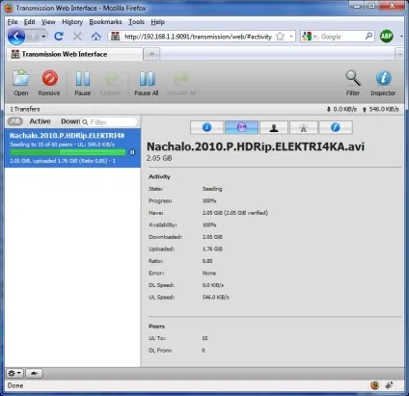Open the Bookmarks menu

coord(105,22)
